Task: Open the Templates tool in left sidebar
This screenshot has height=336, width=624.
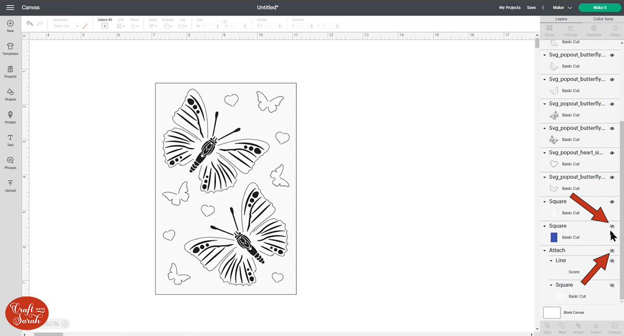Action: click(10, 49)
